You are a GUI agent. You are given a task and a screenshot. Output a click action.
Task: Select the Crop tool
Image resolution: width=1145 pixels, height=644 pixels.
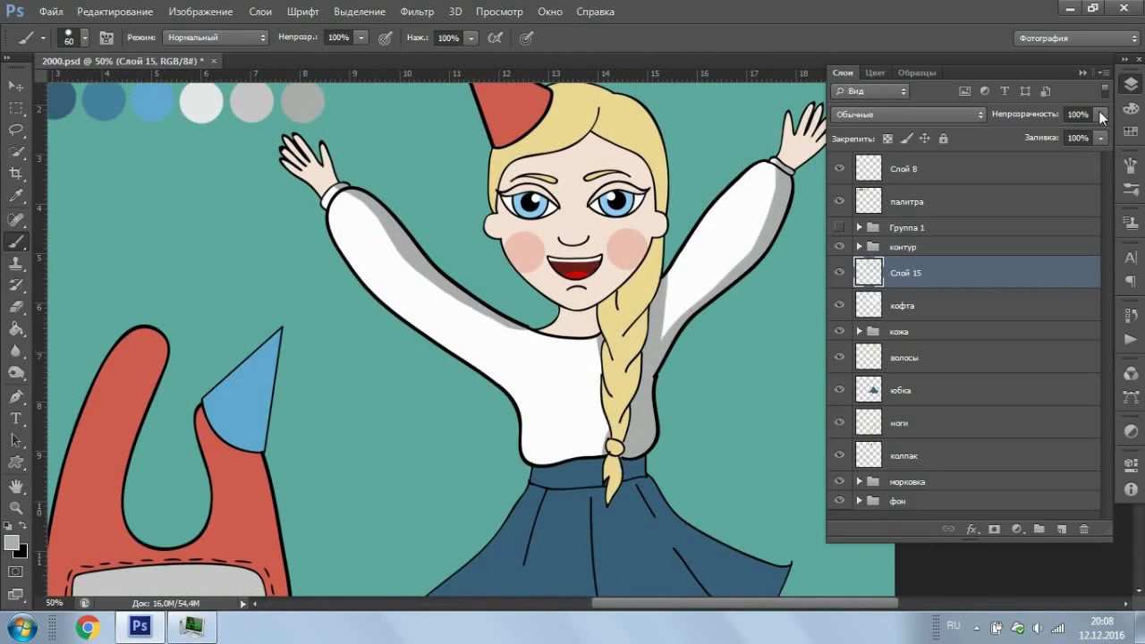pos(16,174)
